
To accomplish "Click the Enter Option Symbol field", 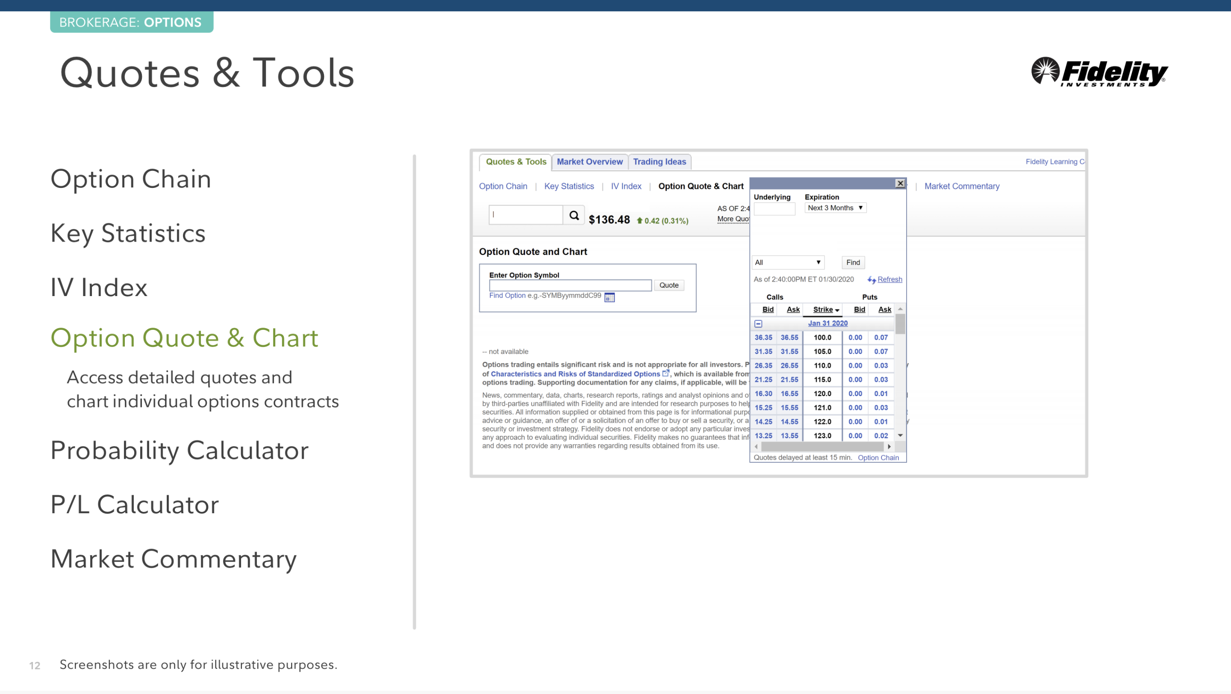I will click(570, 285).
